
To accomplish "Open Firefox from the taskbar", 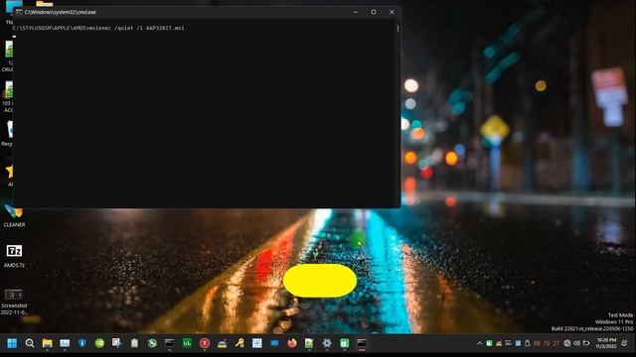I will (x=291, y=343).
